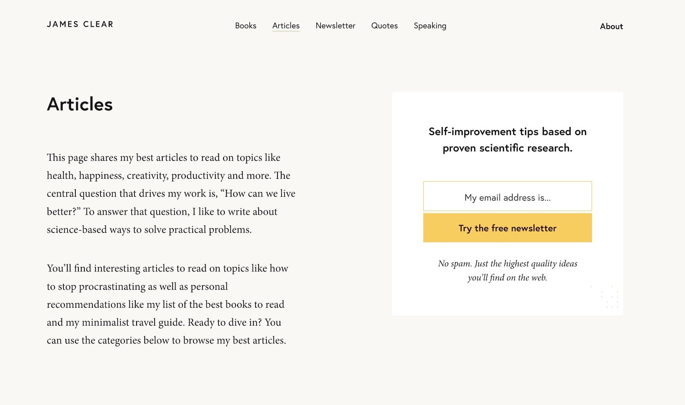685x405 pixels.
Task: Click the 'Self-improvement tips' card heading
Action: point(507,140)
